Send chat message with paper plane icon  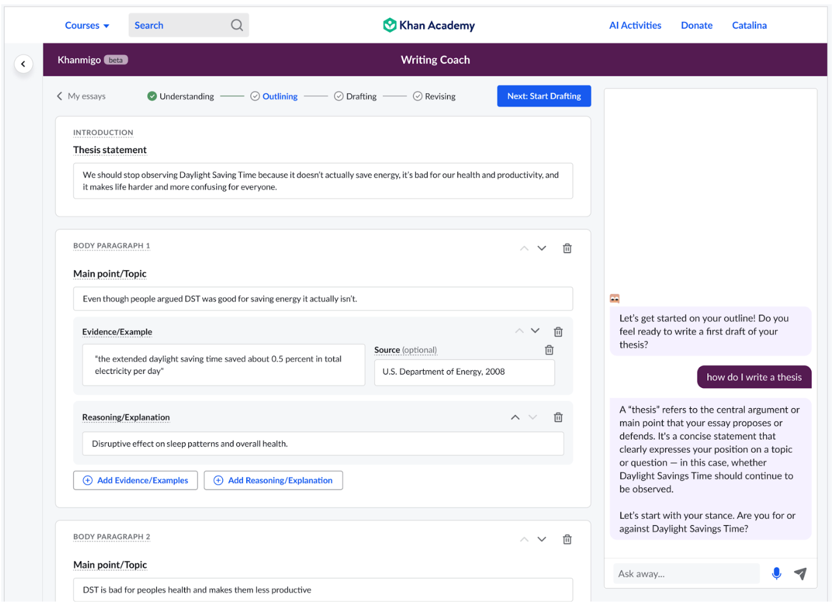[801, 573]
